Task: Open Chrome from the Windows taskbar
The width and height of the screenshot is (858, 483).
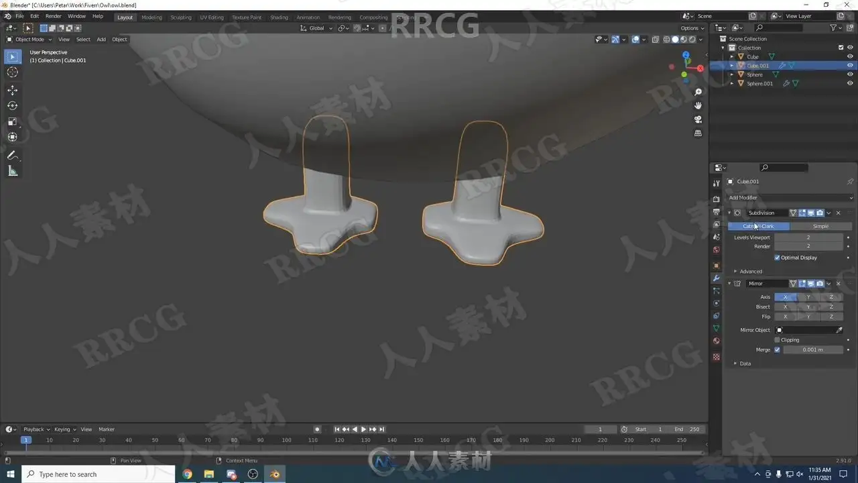Action: point(187,474)
